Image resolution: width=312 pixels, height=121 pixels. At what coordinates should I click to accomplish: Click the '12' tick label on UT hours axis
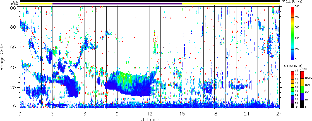[150, 114]
